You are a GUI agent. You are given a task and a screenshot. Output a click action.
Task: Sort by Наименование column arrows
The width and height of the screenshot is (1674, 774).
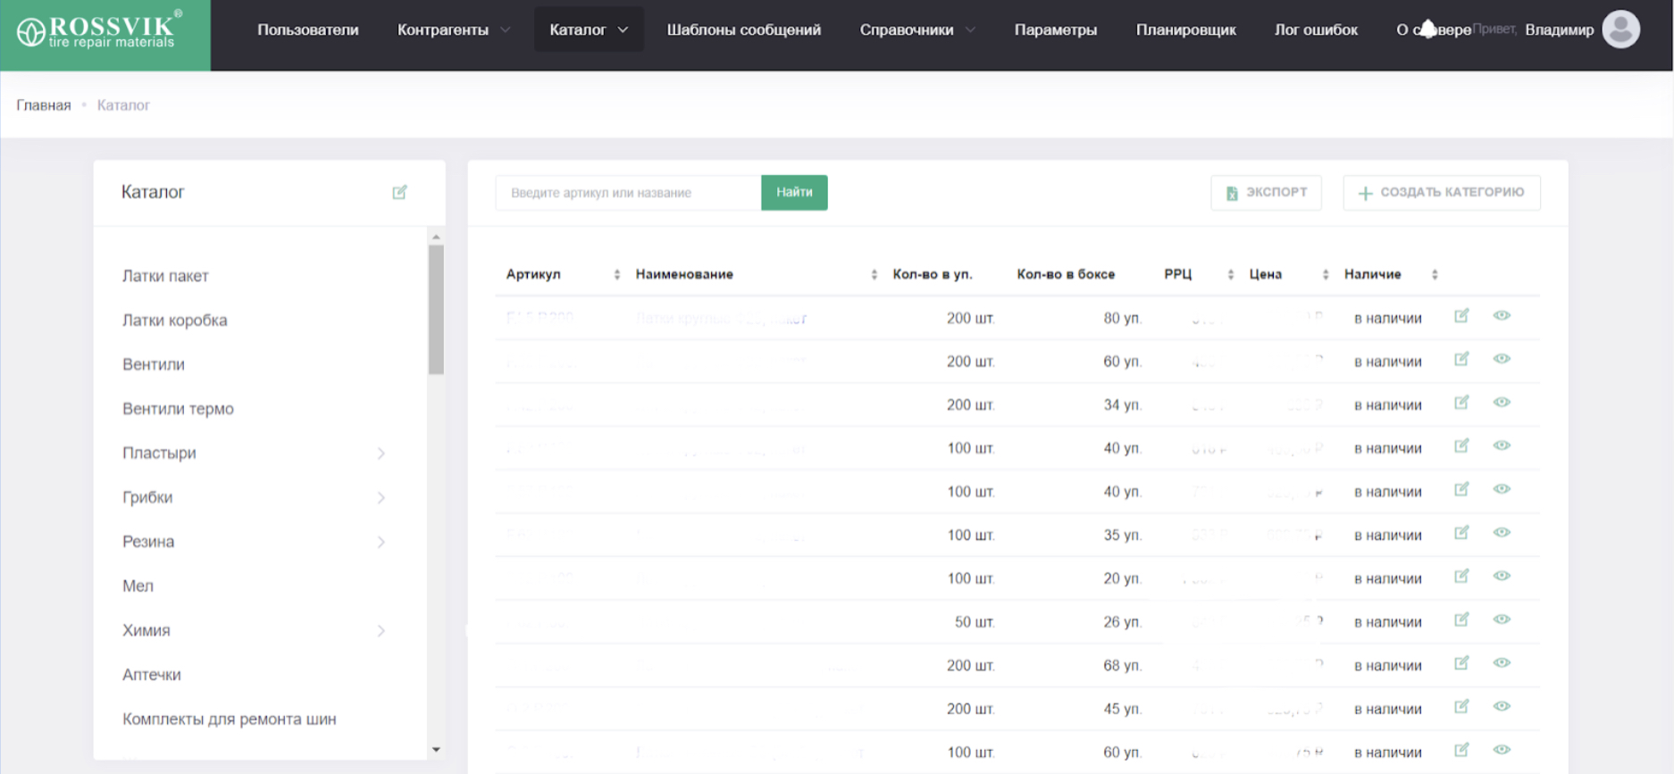(x=874, y=275)
